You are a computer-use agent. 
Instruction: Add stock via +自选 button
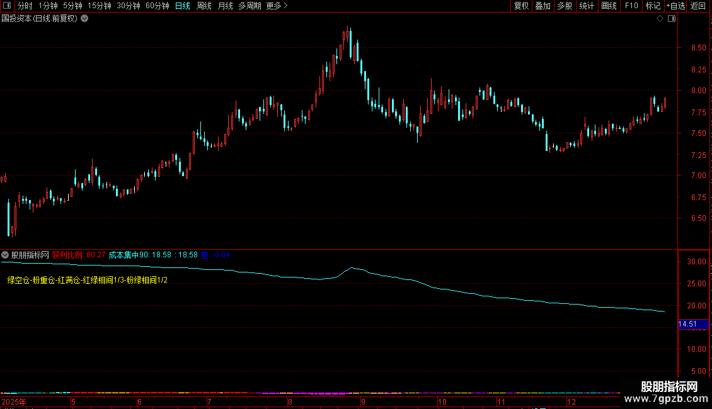tap(675, 6)
